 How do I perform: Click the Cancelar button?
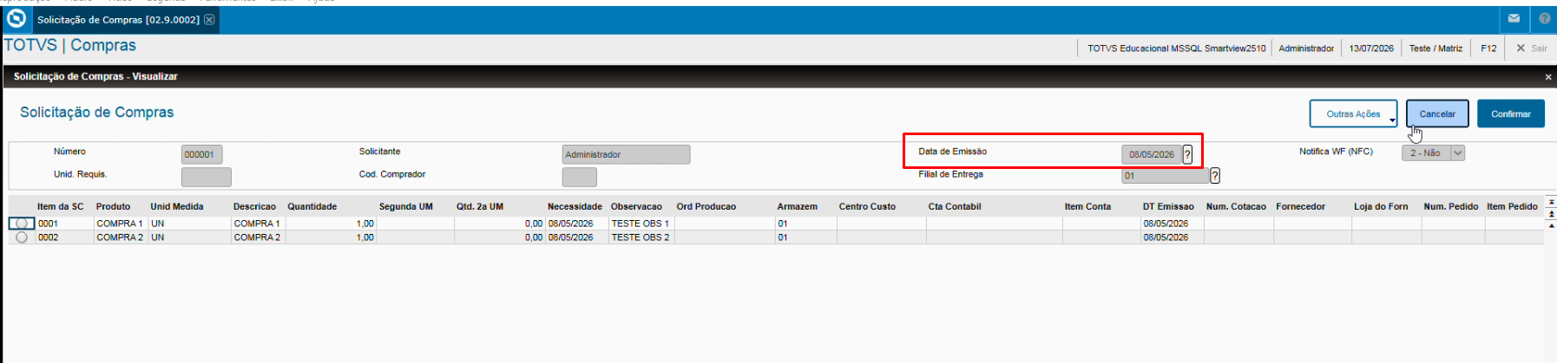pyautogui.click(x=1437, y=113)
